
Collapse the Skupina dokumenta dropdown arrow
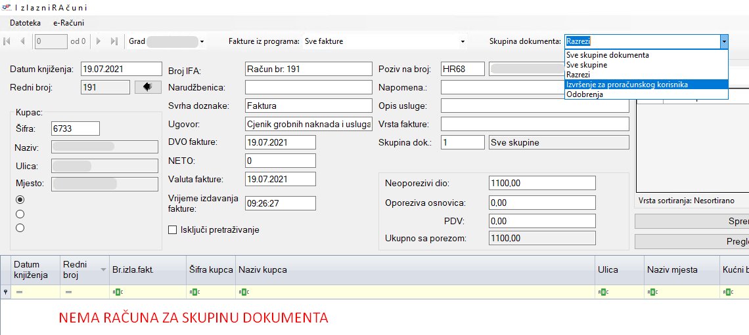coord(723,41)
